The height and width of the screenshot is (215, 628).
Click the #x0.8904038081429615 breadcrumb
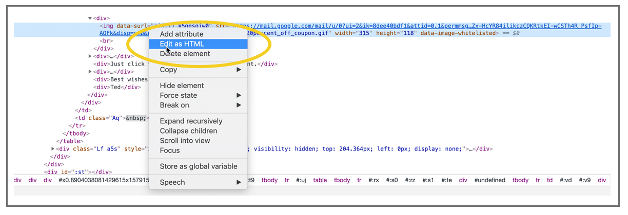(104, 180)
